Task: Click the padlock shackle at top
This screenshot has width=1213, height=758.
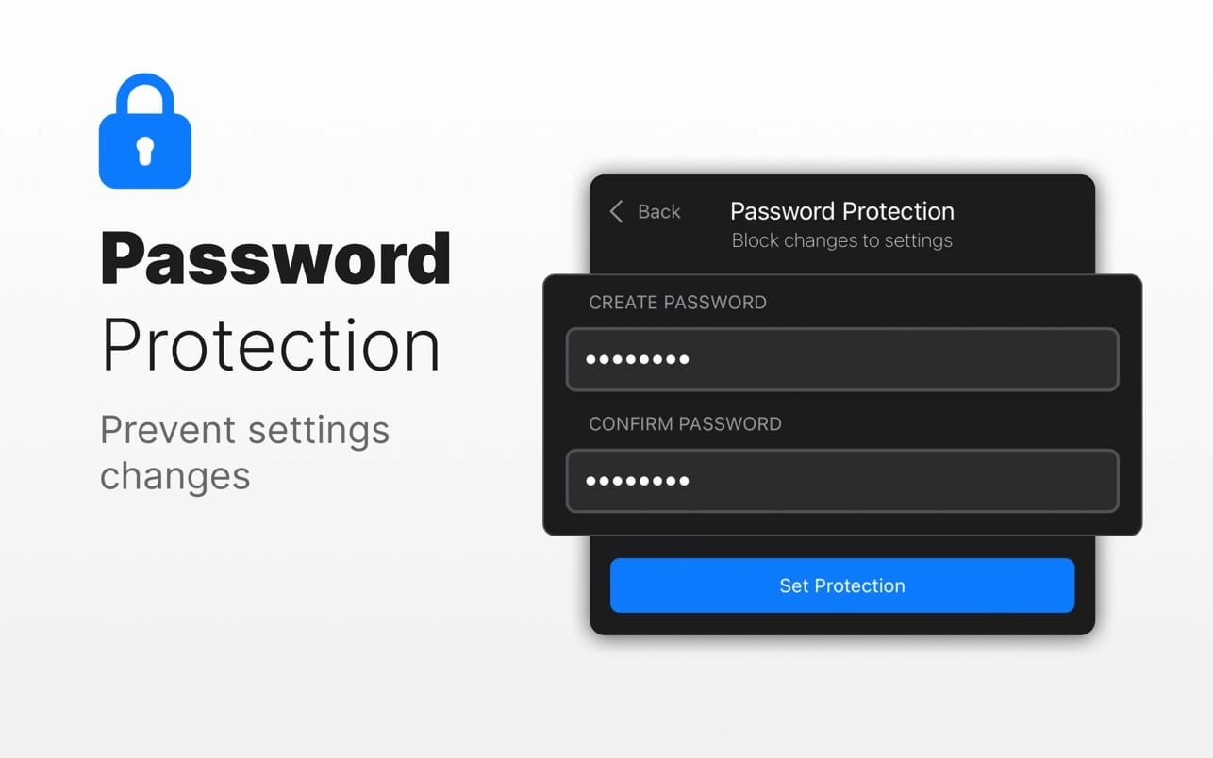Action: click(145, 94)
